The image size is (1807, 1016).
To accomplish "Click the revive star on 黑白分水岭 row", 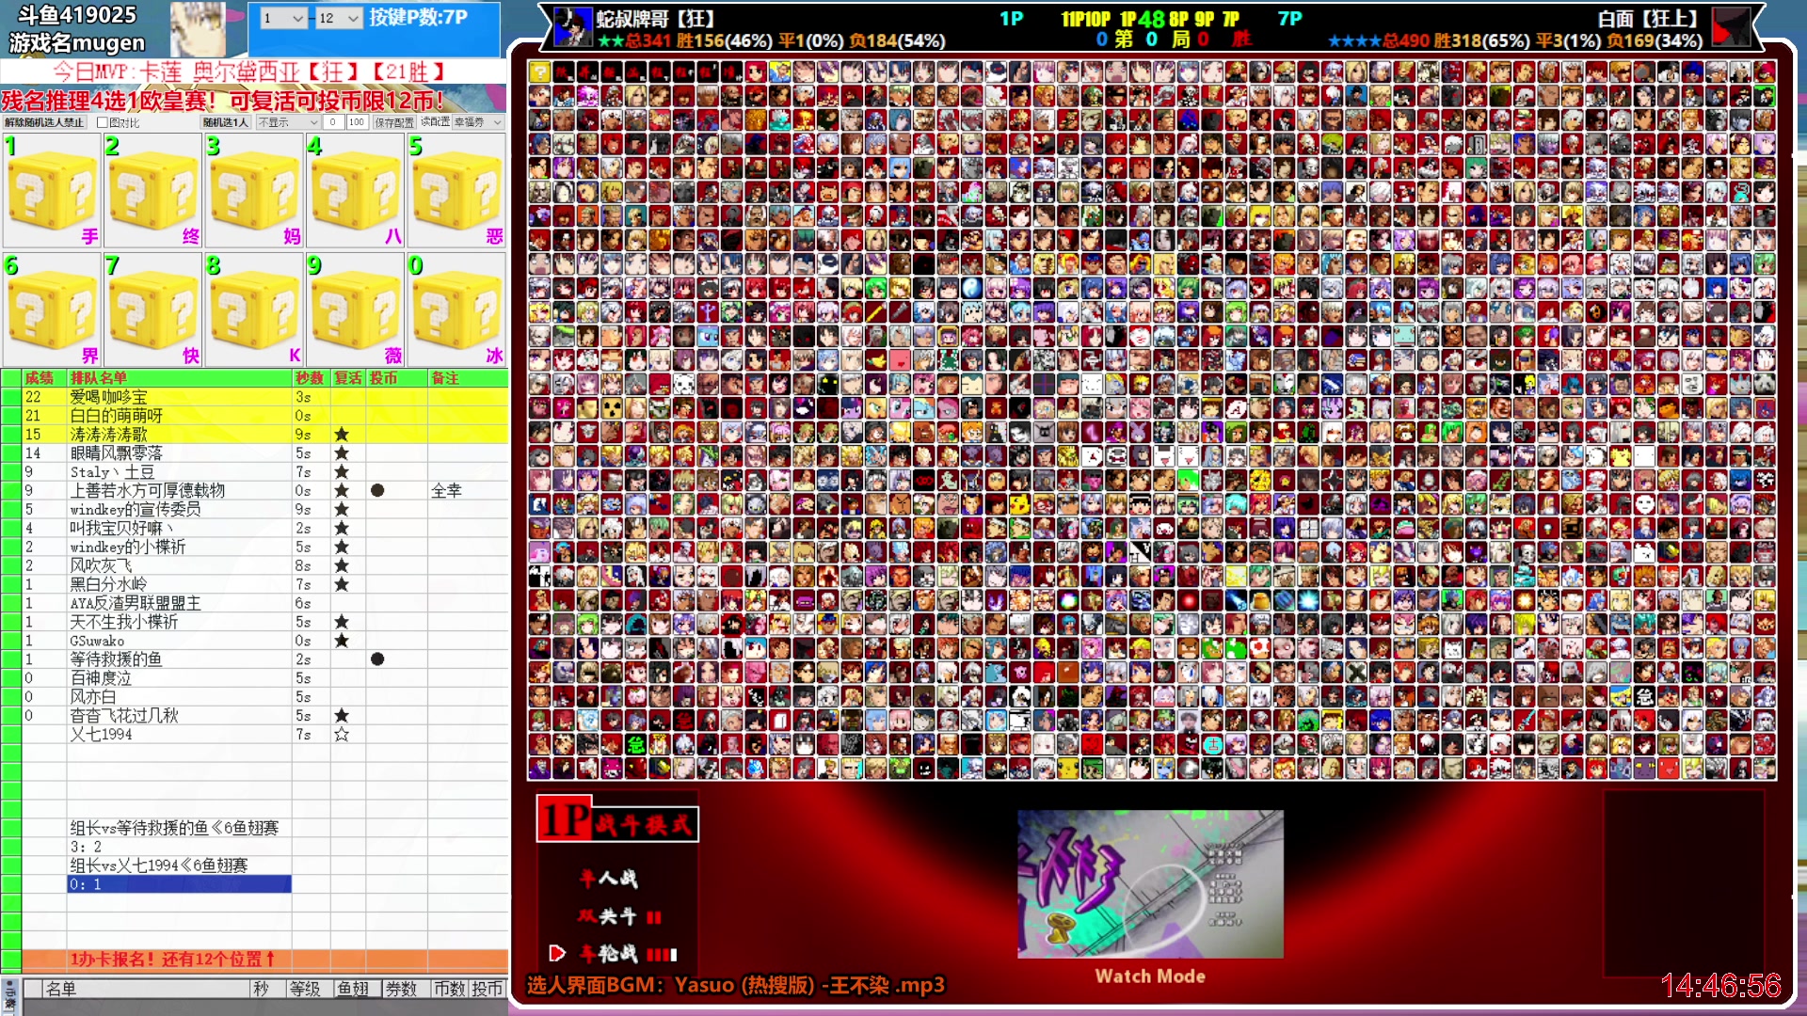I will (342, 584).
